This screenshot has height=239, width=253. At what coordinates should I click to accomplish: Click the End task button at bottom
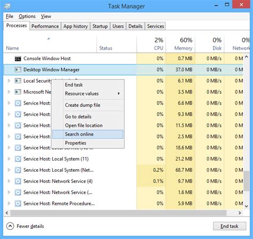[230, 226]
